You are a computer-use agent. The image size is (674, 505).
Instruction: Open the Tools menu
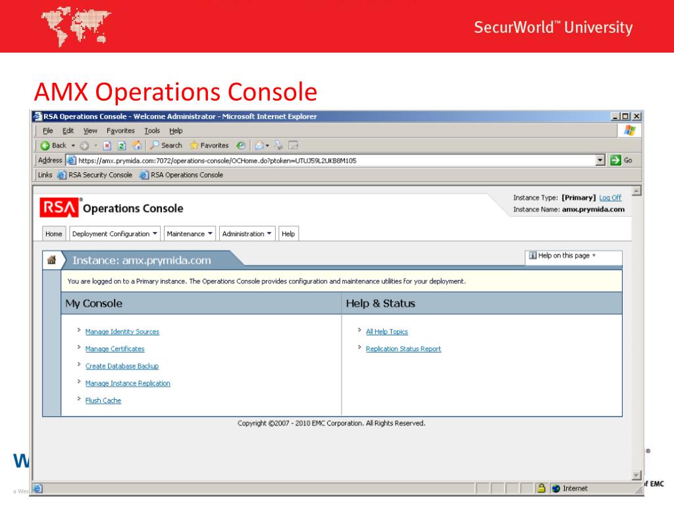coord(152,131)
